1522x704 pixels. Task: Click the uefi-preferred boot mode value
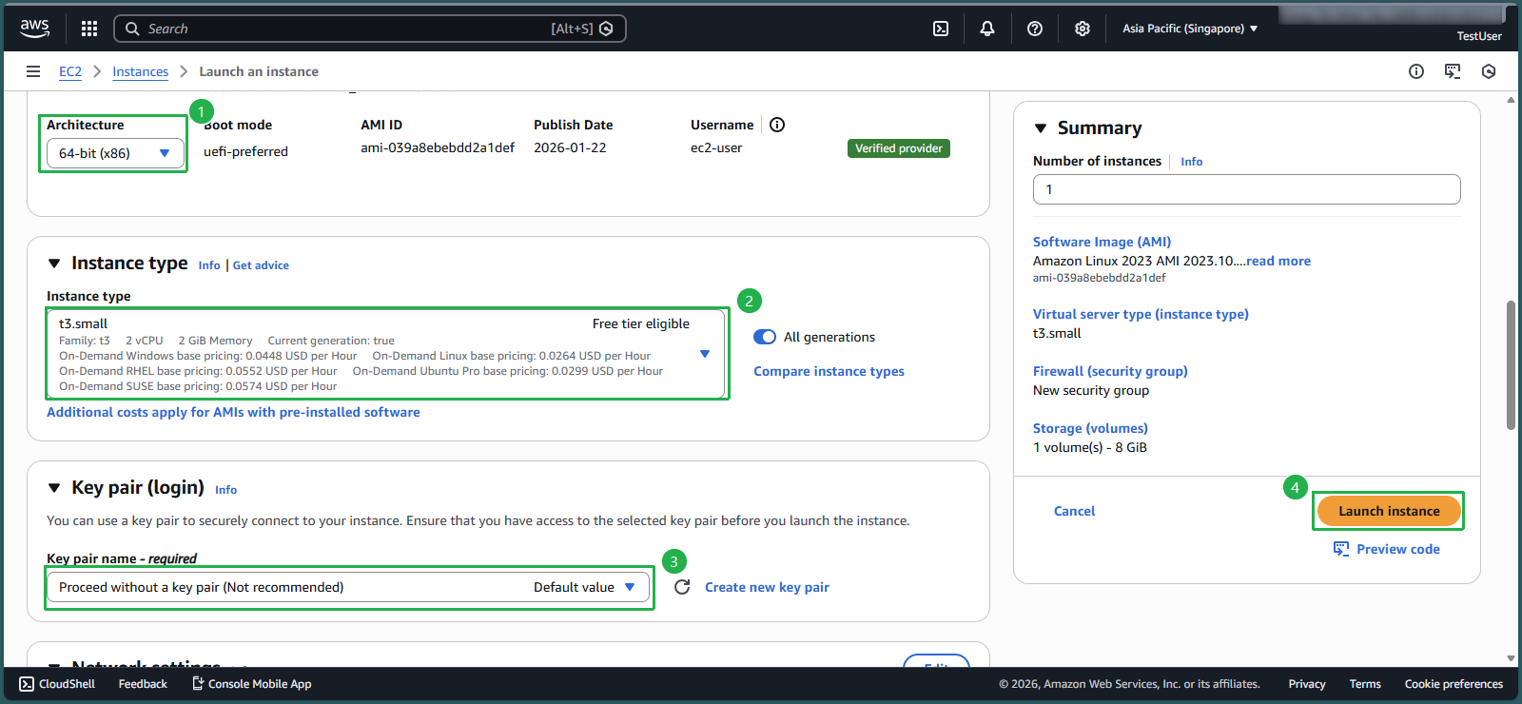tap(245, 151)
